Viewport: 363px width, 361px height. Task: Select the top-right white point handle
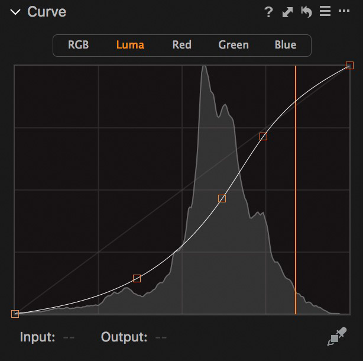(349, 65)
